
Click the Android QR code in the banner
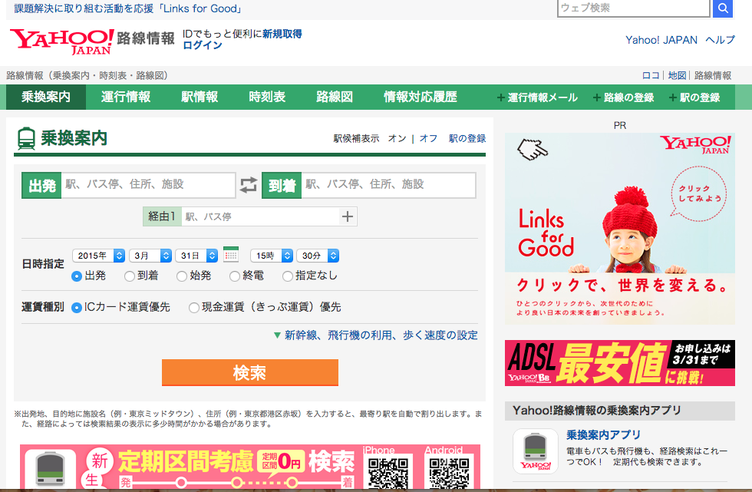[x=449, y=474]
